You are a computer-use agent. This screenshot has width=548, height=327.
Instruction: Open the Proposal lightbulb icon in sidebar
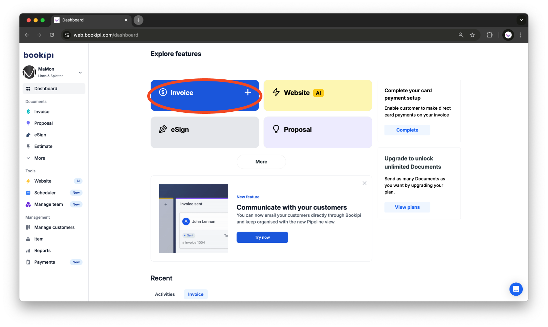click(x=28, y=123)
